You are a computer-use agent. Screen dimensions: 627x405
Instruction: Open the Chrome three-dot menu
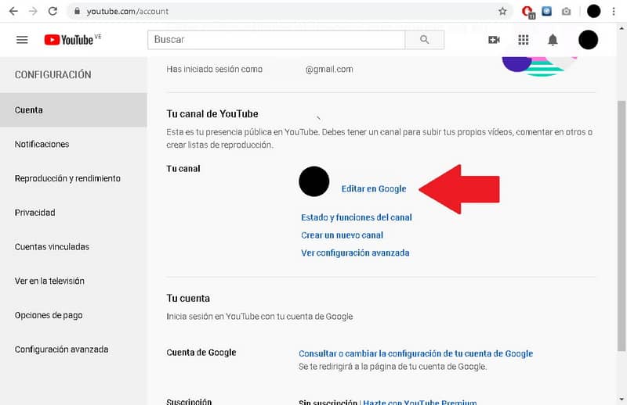614,11
